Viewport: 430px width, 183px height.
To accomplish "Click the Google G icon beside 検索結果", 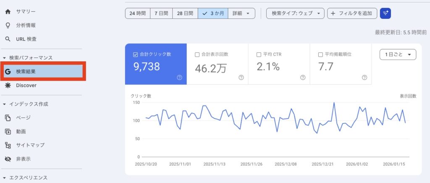I will point(8,72).
